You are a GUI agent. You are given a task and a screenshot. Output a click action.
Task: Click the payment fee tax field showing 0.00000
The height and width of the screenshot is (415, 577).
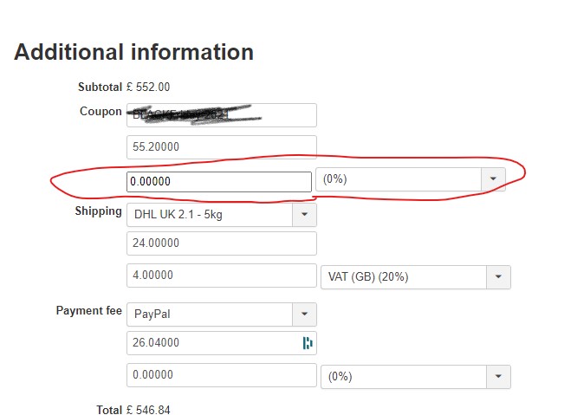(221, 375)
